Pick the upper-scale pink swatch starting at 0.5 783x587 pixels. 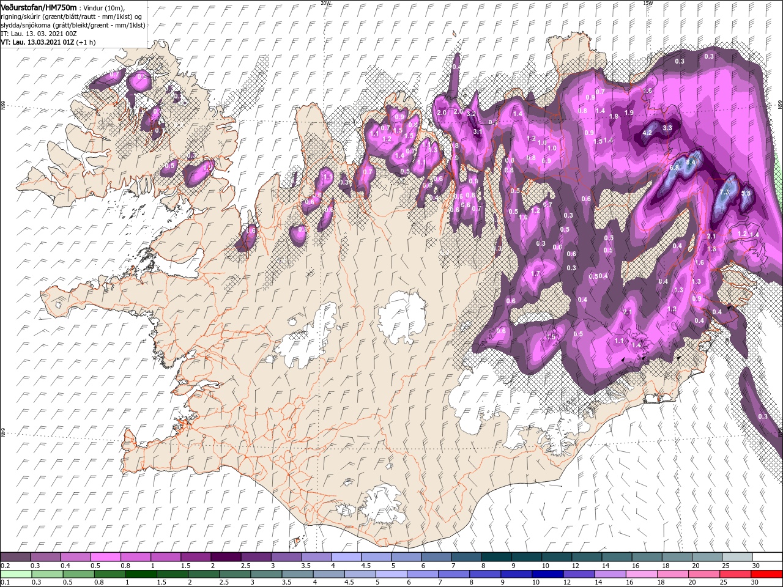coord(105,557)
